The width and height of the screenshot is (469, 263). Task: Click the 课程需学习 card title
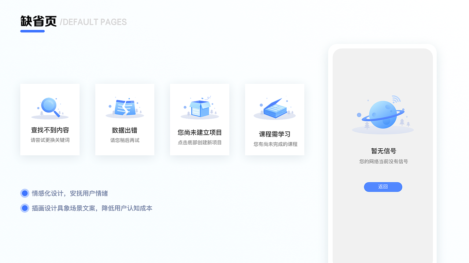(274, 134)
